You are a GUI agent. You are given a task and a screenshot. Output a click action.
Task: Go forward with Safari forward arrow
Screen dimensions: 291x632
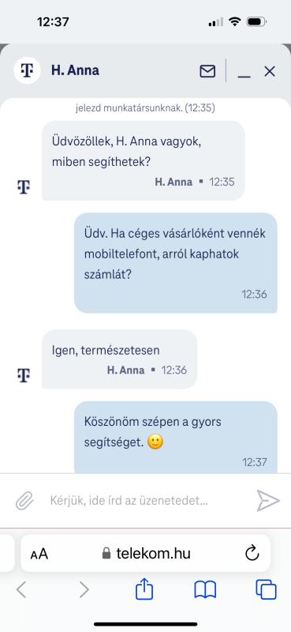click(84, 590)
